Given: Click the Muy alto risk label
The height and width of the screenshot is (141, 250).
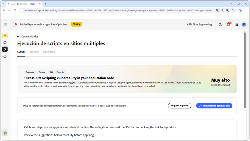Looking at the screenshot, I should click(x=220, y=80).
